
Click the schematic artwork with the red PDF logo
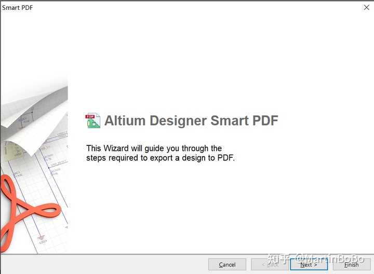point(34,164)
